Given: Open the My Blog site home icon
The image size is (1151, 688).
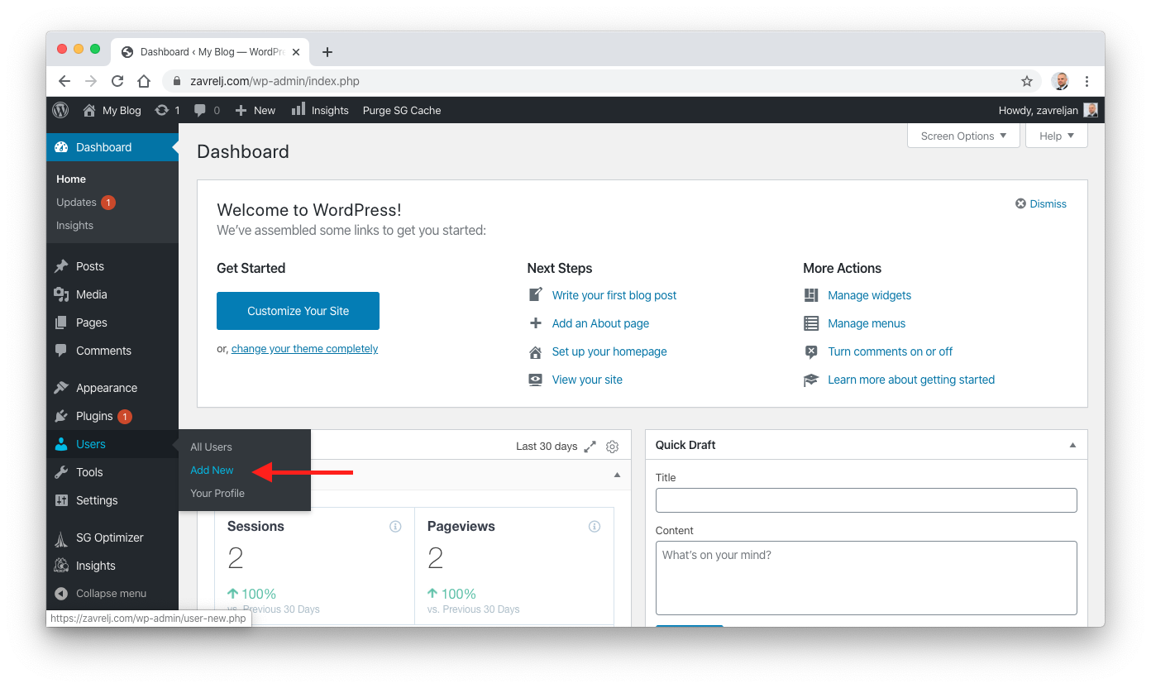Looking at the screenshot, I should click(89, 110).
